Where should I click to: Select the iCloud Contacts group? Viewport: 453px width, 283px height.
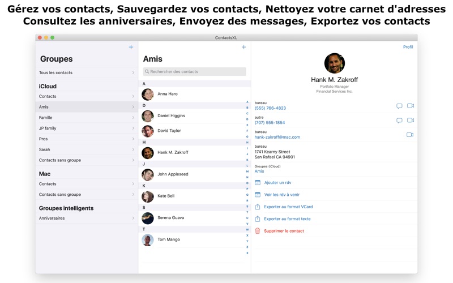pyautogui.click(x=87, y=96)
